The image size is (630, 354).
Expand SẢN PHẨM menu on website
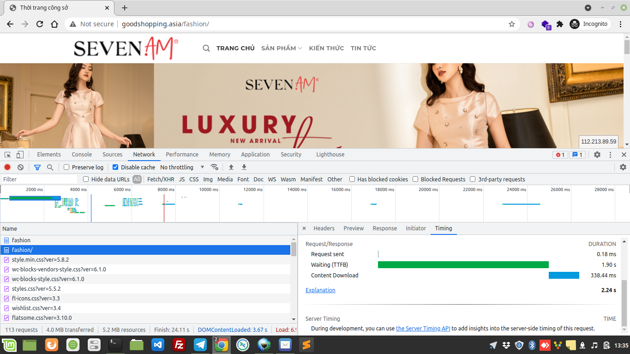click(282, 48)
